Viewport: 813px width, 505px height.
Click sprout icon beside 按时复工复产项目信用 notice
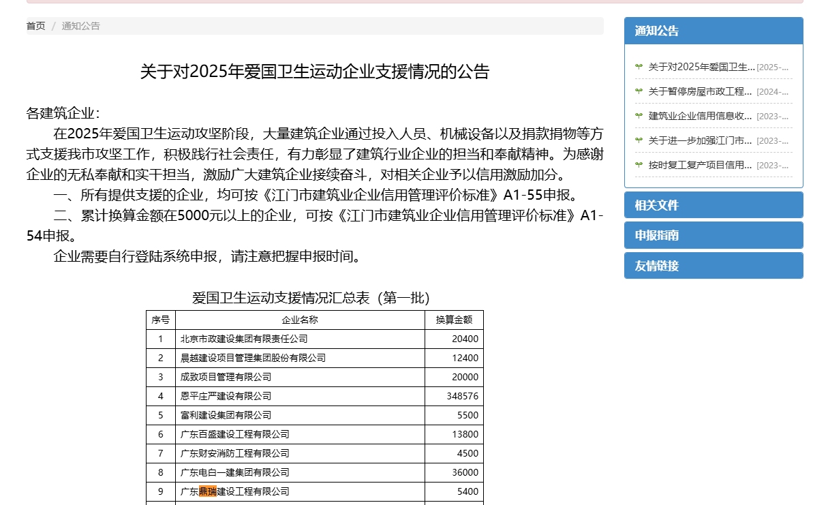[x=639, y=165]
